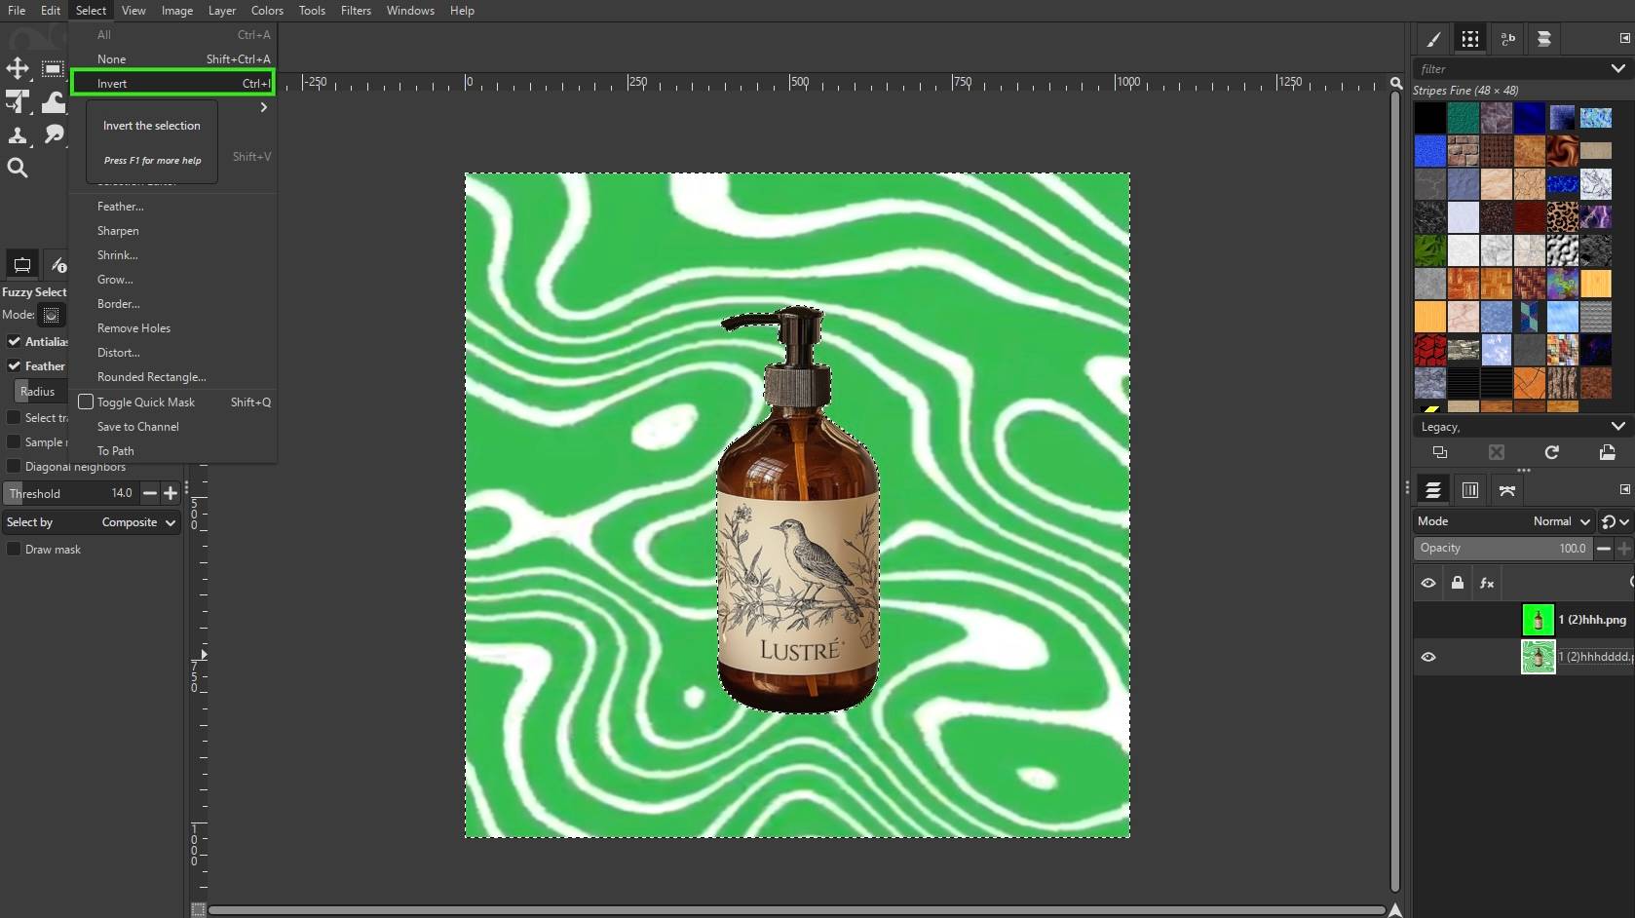
Task: Open the Document History tab
Action: tap(1544, 39)
